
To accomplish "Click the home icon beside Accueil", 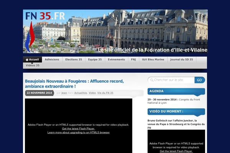I will pos(27,60).
